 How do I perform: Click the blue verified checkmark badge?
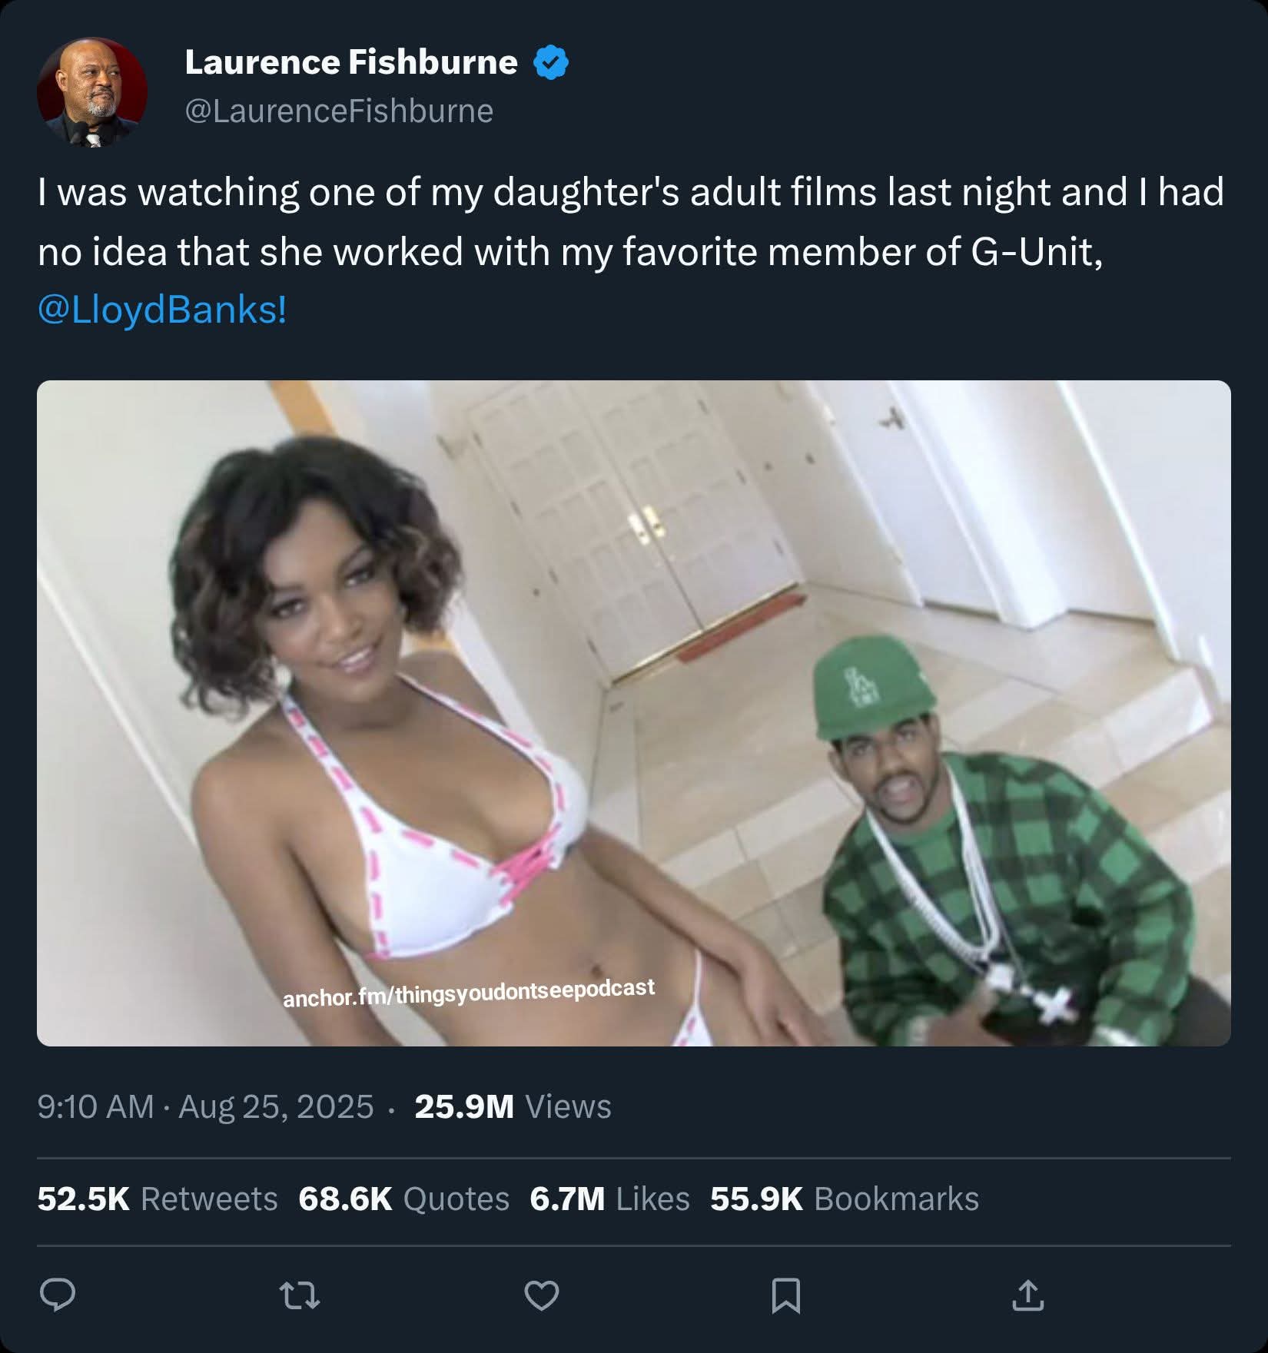(551, 63)
